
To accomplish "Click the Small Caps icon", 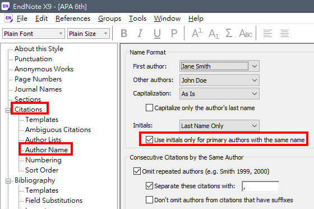I will point(246,34).
